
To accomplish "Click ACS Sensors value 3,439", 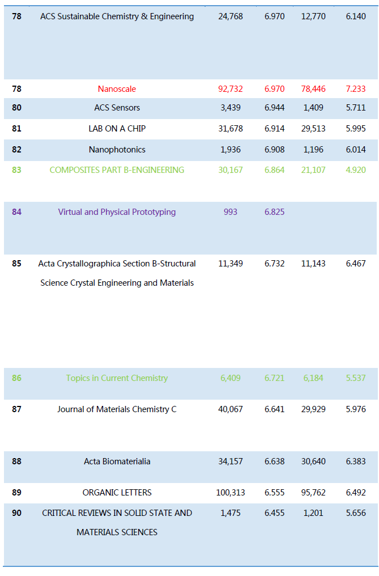I will pyautogui.click(x=230, y=108).
